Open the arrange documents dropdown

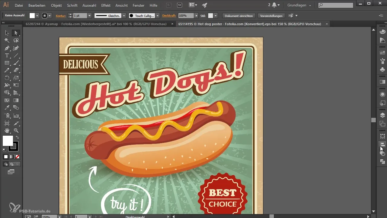tap(193, 5)
